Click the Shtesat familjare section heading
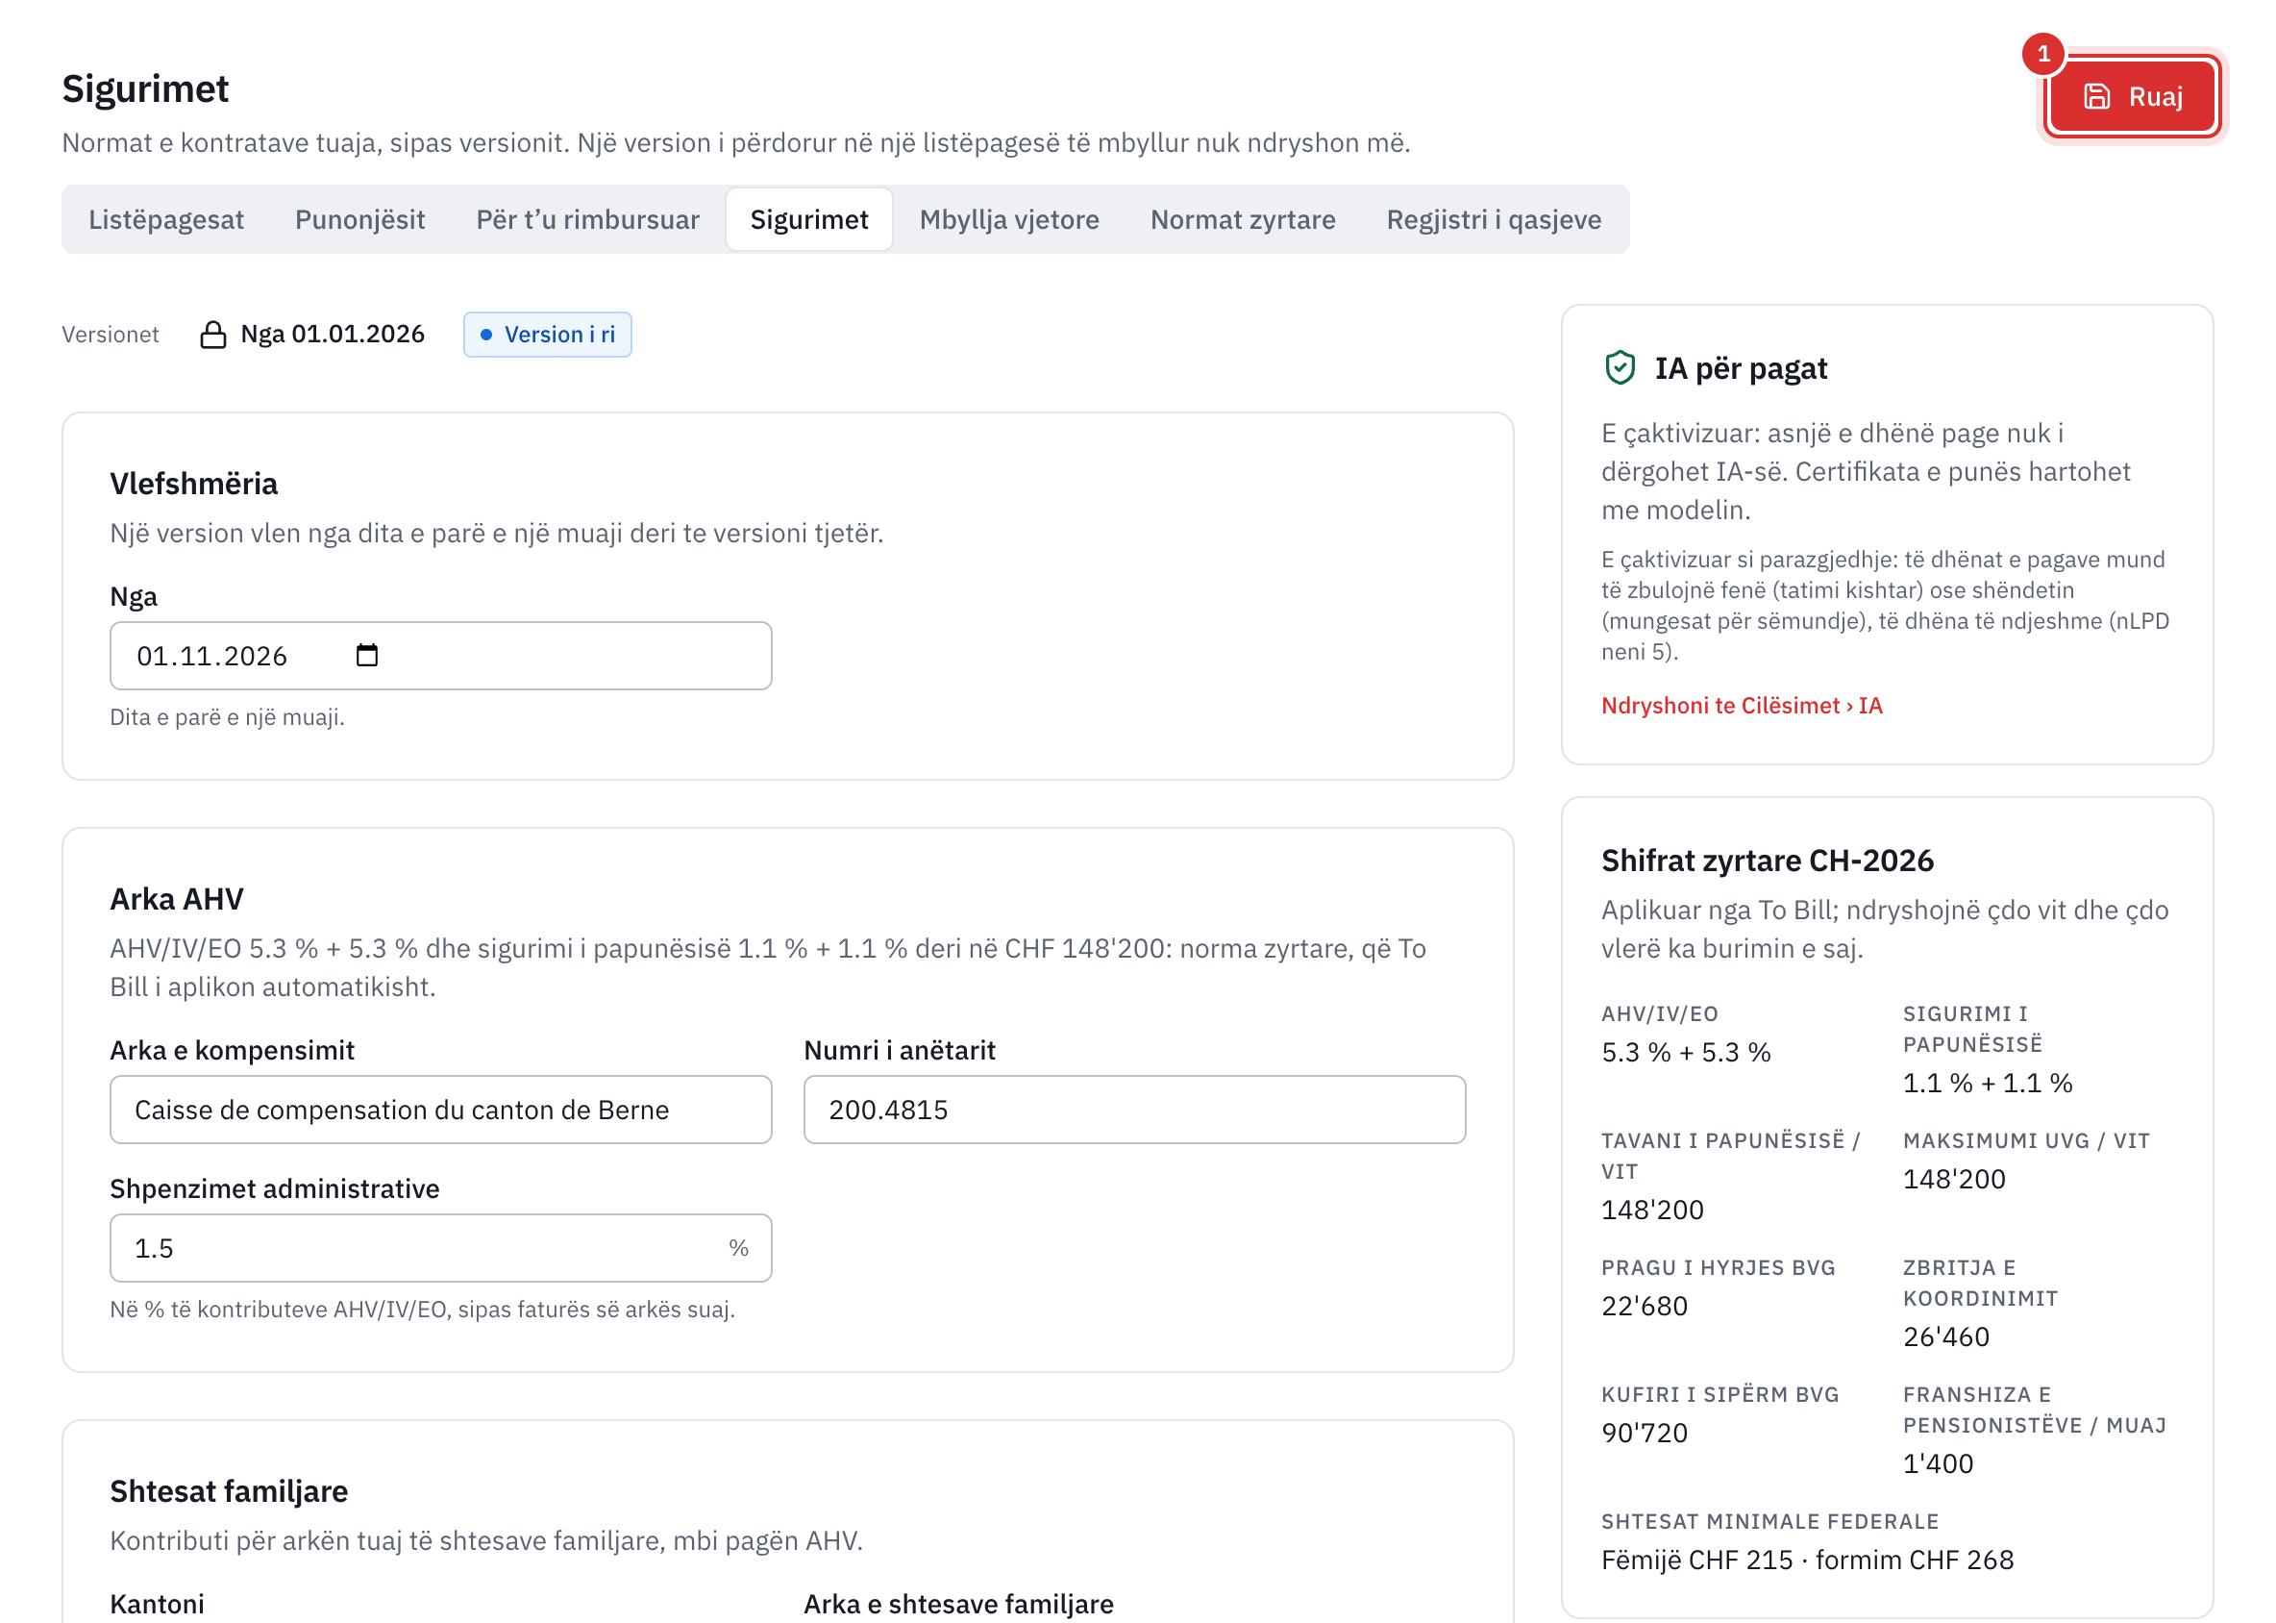This screenshot has width=2276, height=1623. click(229, 1491)
